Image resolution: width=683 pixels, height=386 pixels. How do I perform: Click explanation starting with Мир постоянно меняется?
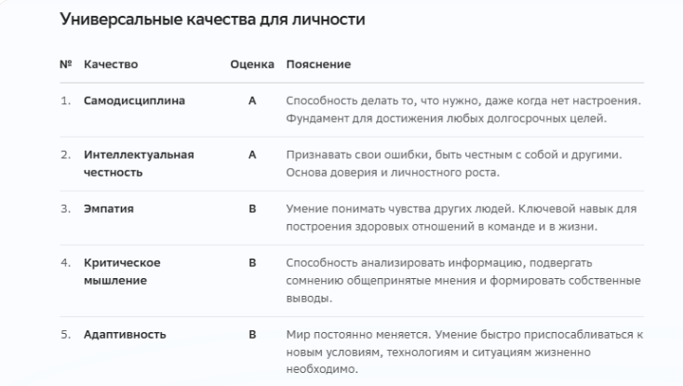464,352
